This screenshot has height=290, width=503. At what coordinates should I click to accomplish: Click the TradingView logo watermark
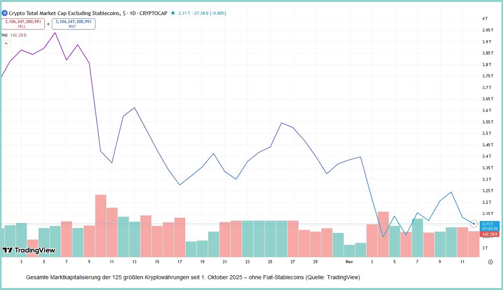(29, 250)
